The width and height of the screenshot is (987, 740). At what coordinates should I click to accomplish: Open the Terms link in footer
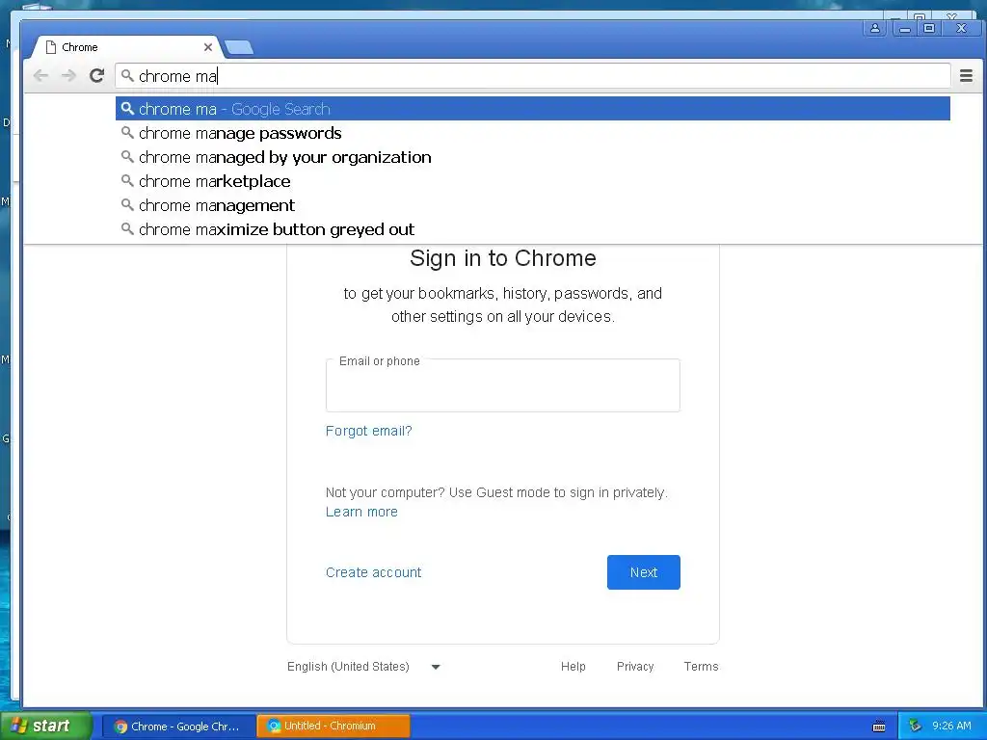coord(702,667)
